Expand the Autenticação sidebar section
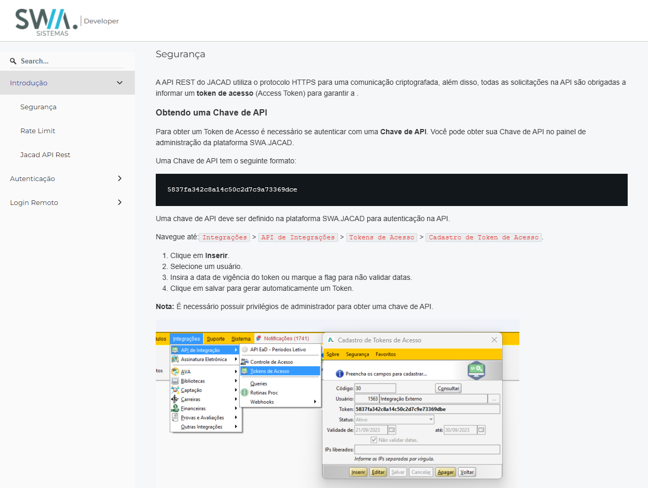Image resolution: width=648 pixels, height=488 pixels. point(120,178)
